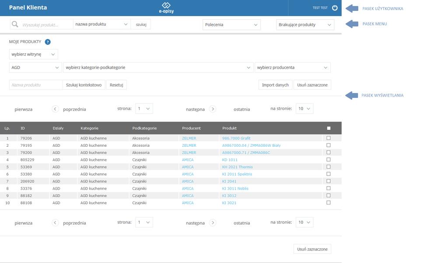The width and height of the screenshot is (448, 263).
Task: Click 'następna' in the bottom pagination
Action: 195,223
